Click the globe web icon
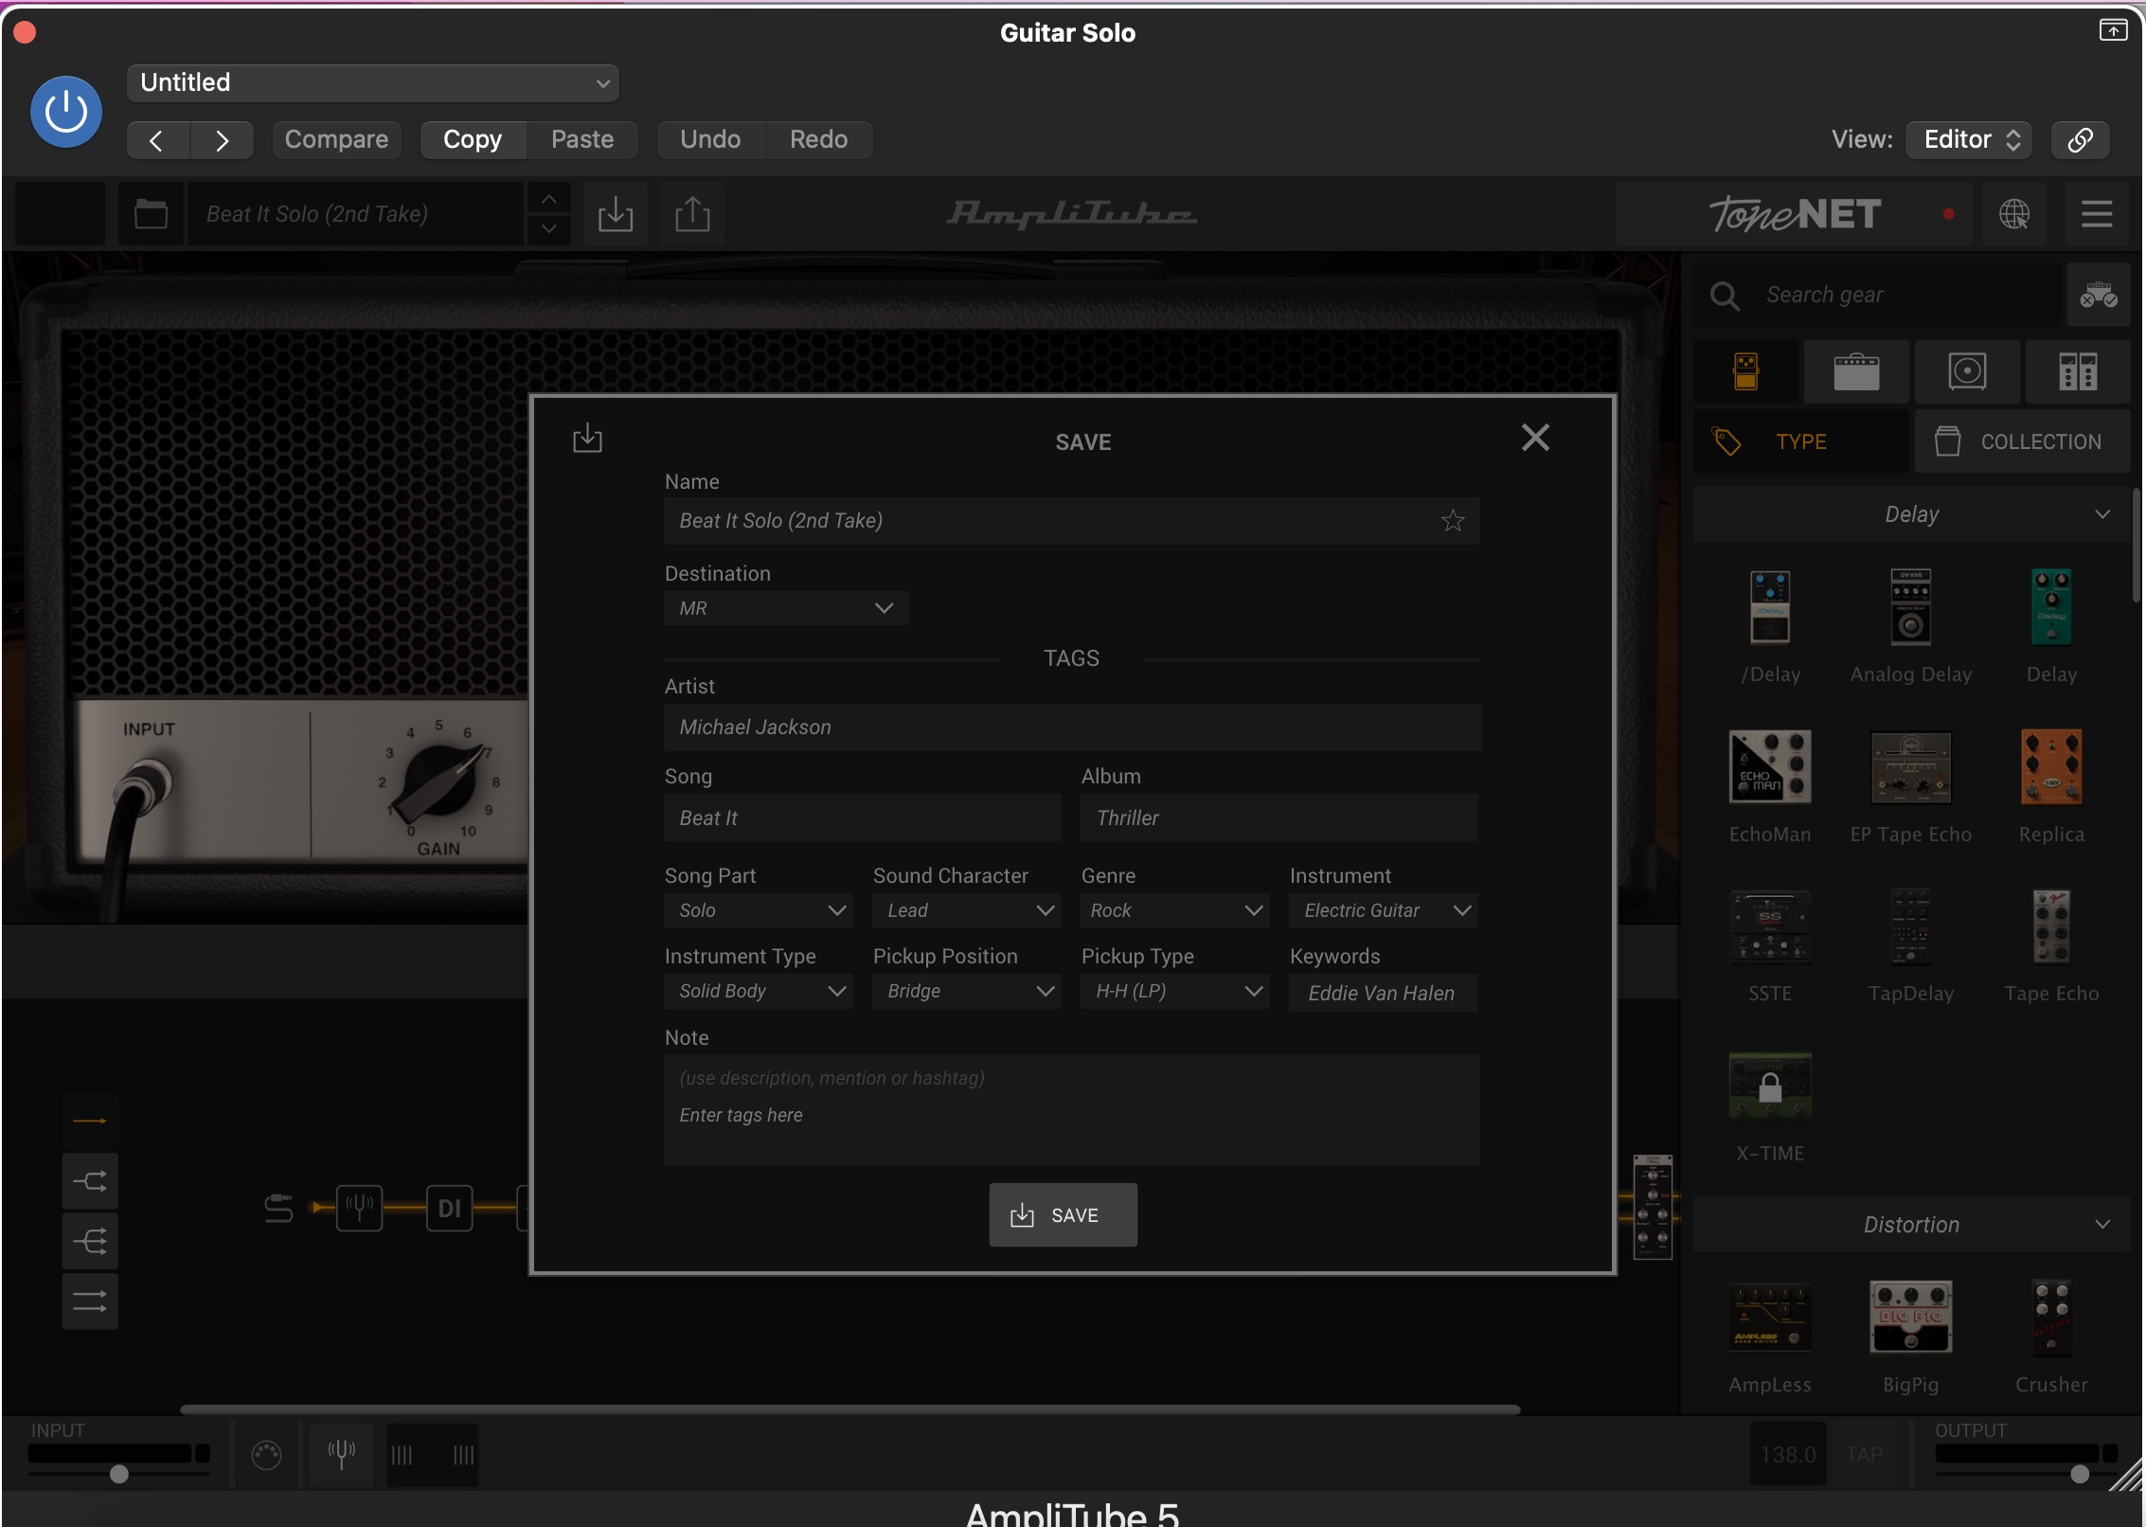 2014,214
